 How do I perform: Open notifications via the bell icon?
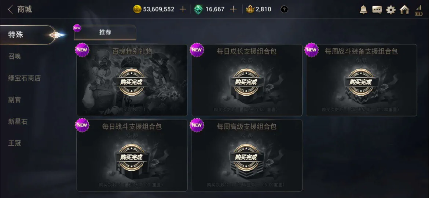363,10
